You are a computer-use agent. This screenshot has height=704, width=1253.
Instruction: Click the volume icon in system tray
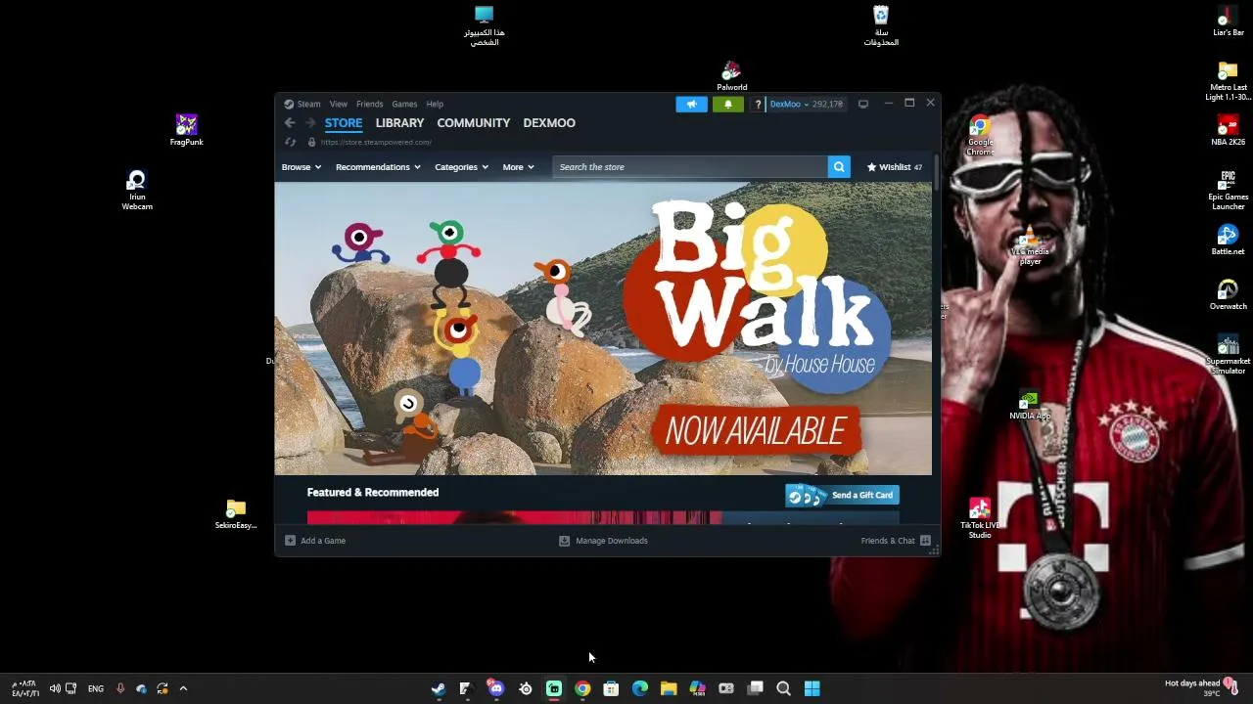coord(55,688)
